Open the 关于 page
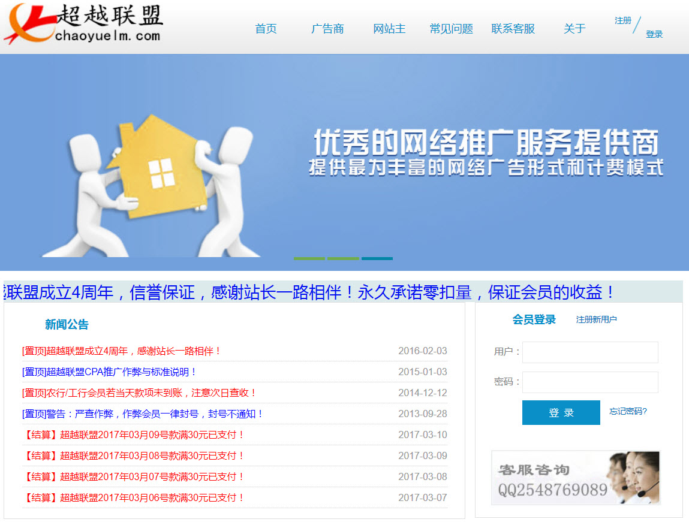689x522 pixels. (x=574, y=28)
